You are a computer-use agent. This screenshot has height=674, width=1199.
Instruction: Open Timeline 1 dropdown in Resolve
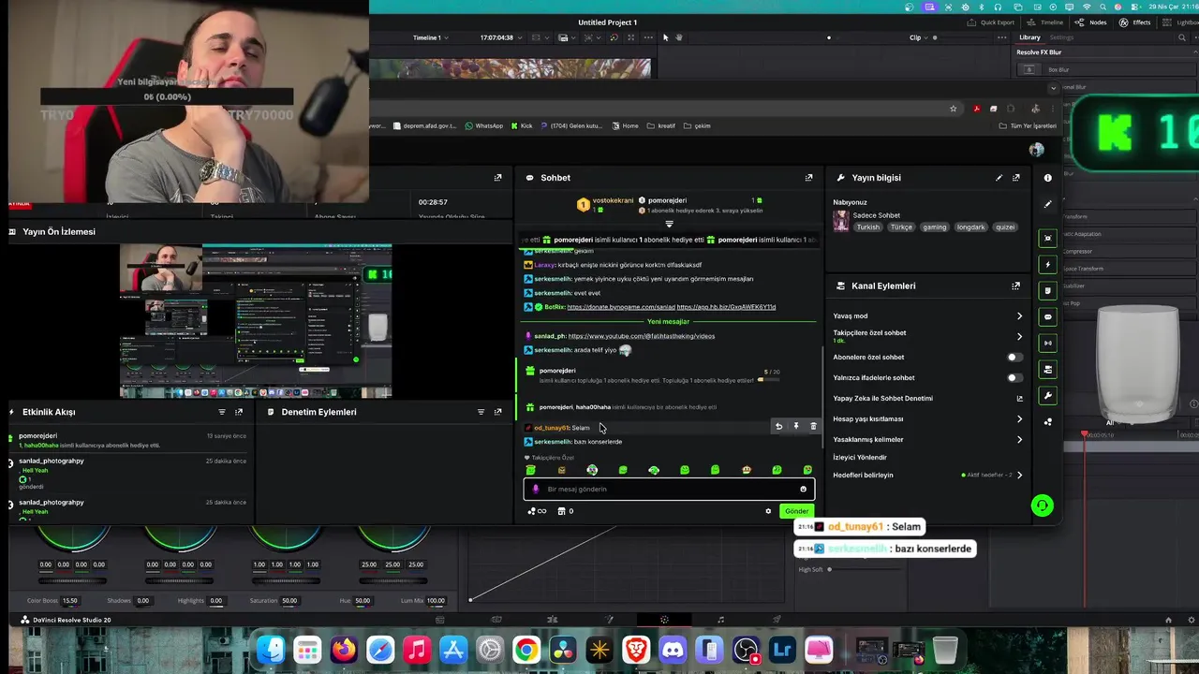431,37
